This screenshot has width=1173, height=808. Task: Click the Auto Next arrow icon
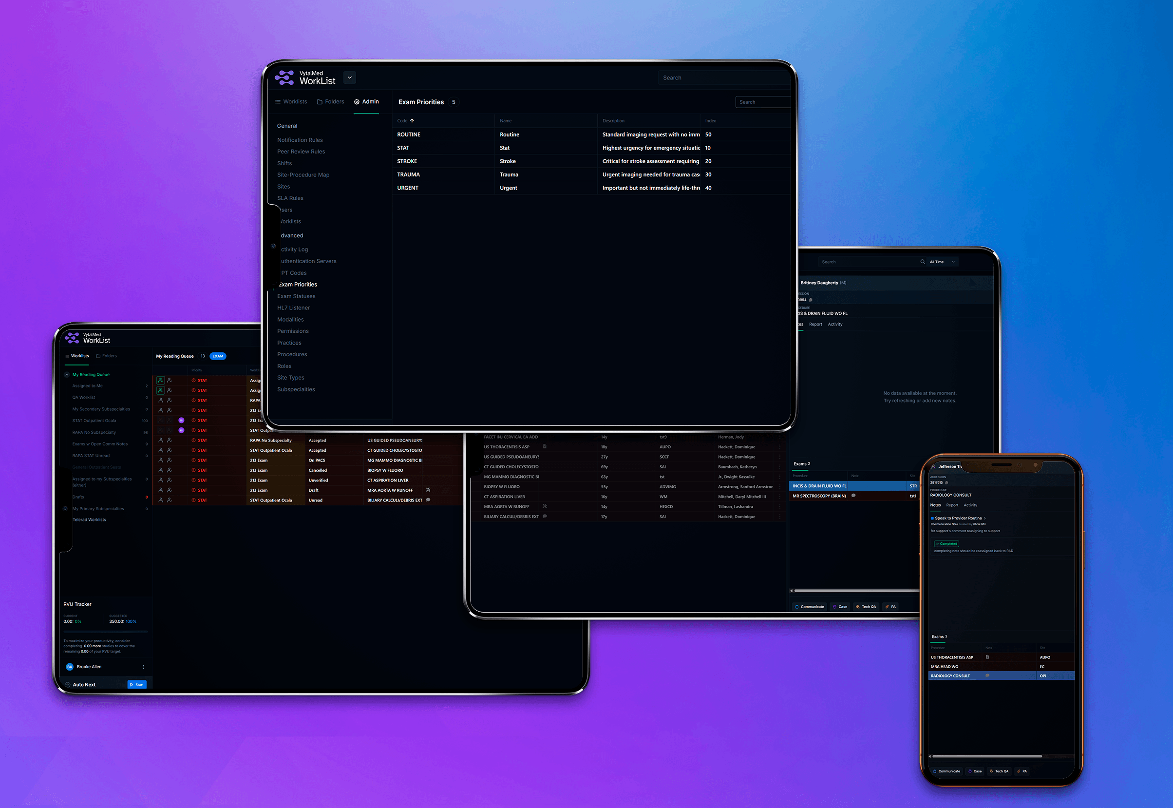point(68,685)
